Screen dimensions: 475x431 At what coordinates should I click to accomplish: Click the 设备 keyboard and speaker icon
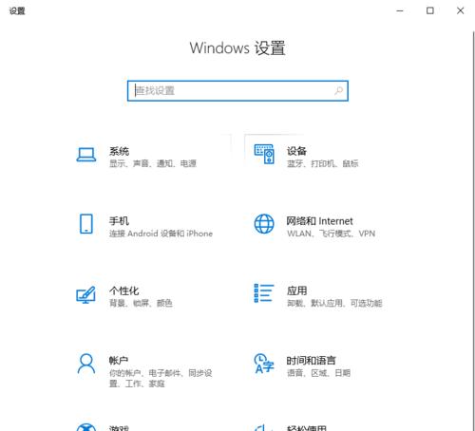pos(264,154)
